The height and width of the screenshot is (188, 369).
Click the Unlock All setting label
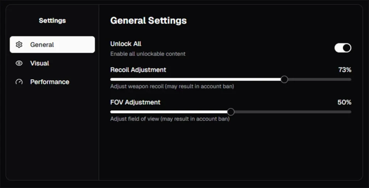[x=126, y=44]
